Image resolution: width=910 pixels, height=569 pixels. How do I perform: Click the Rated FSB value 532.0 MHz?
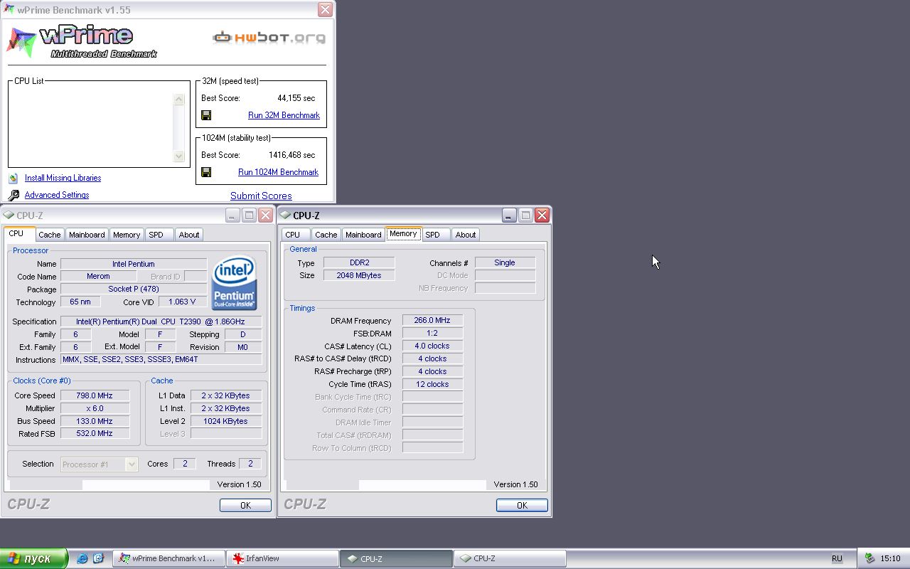(x=95, y=433)
